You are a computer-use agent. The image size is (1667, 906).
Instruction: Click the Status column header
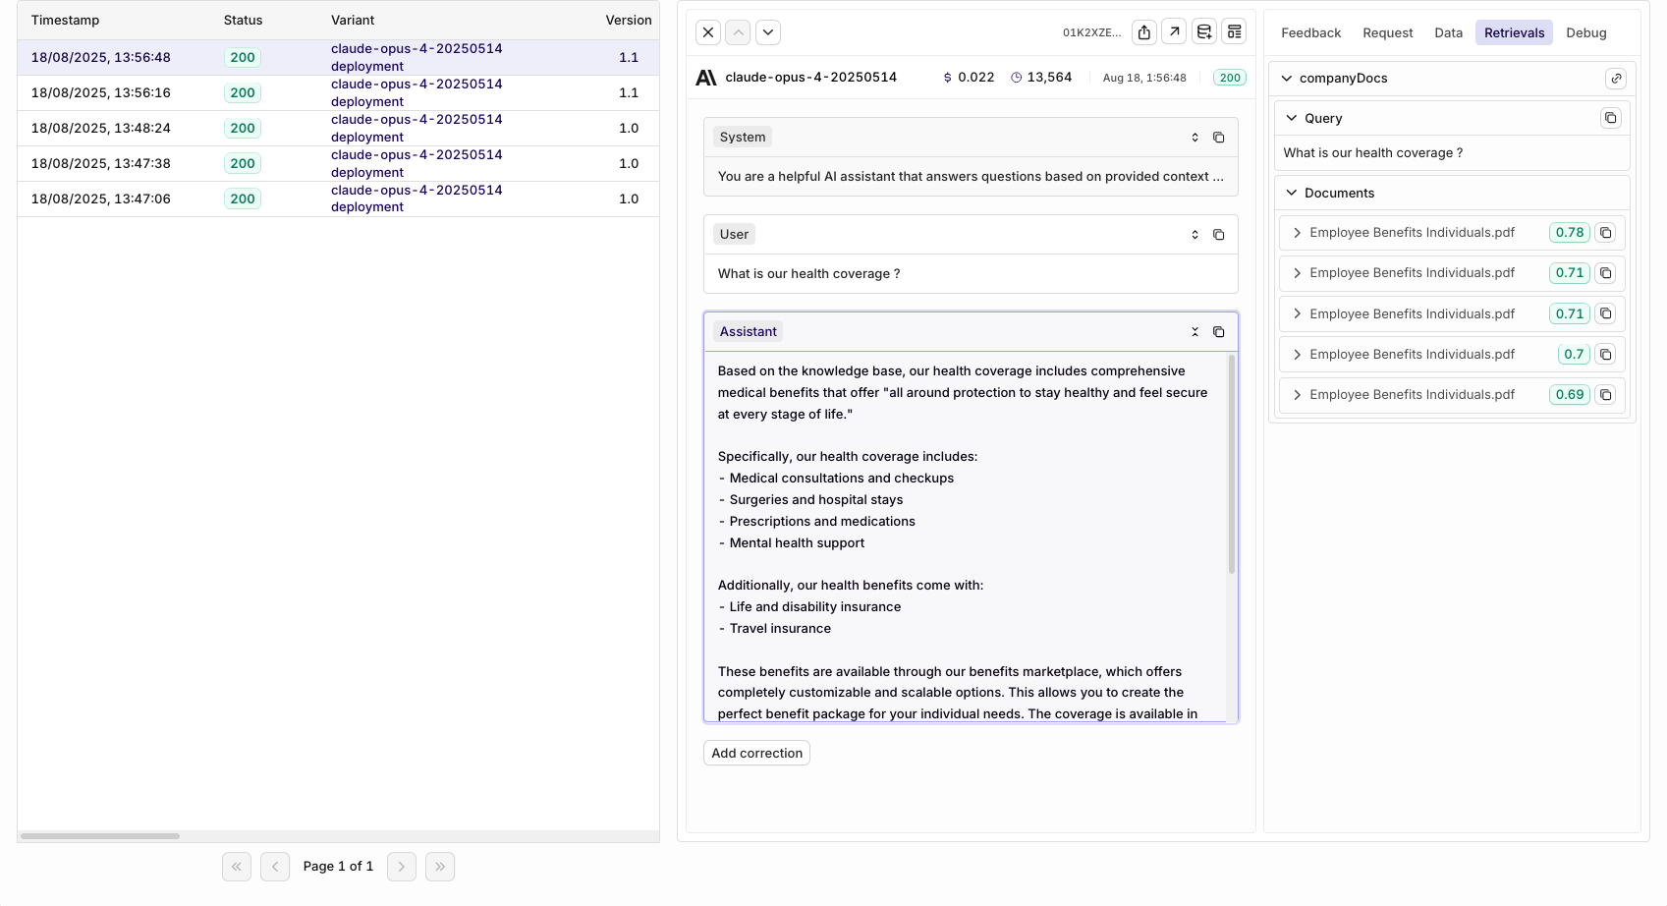[243, 21]
